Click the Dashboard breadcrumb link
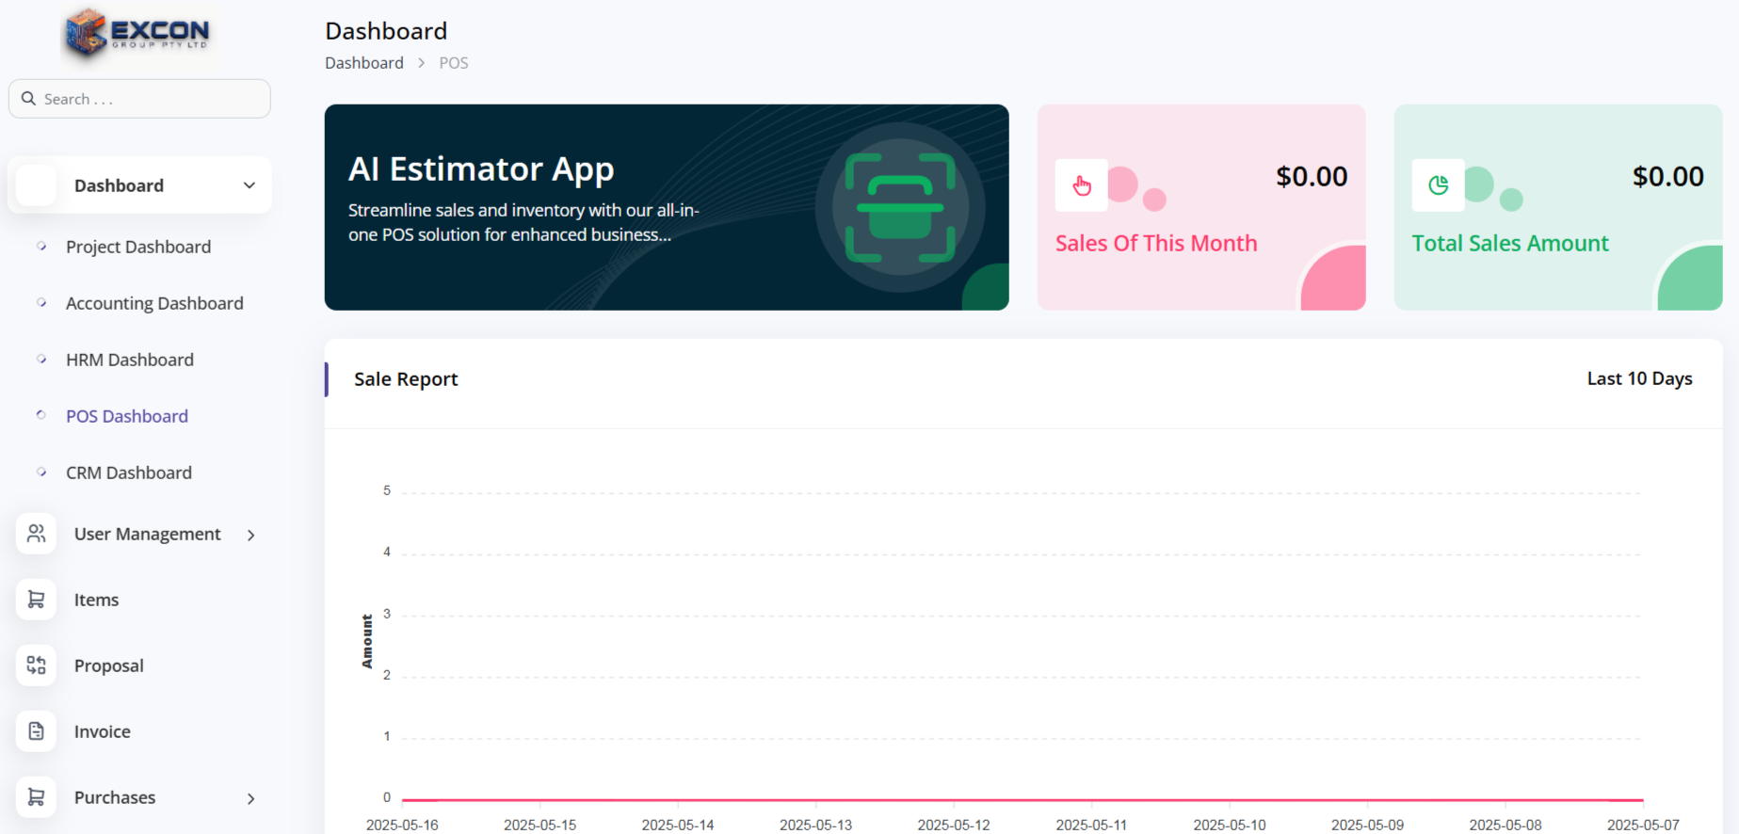 point(364,63)
